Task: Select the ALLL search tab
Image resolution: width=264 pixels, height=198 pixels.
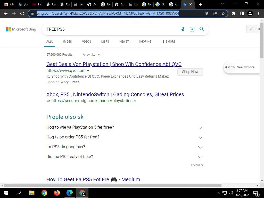Action: pos(49,42)
